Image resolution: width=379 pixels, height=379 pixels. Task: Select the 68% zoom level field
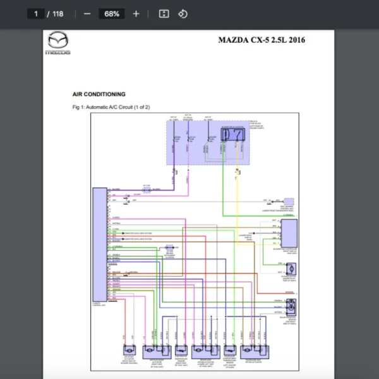tap(112, 14)
